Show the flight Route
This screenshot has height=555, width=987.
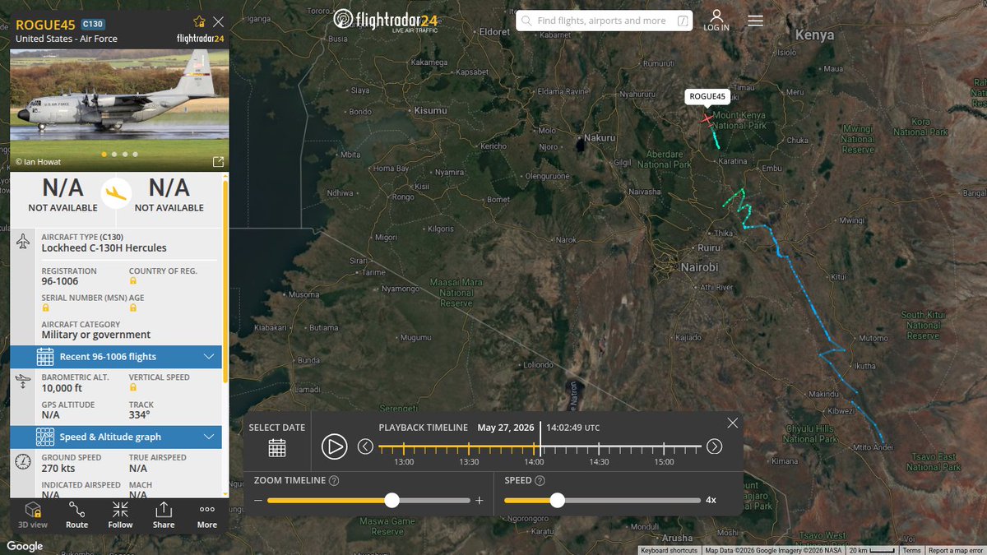point(76,515)
